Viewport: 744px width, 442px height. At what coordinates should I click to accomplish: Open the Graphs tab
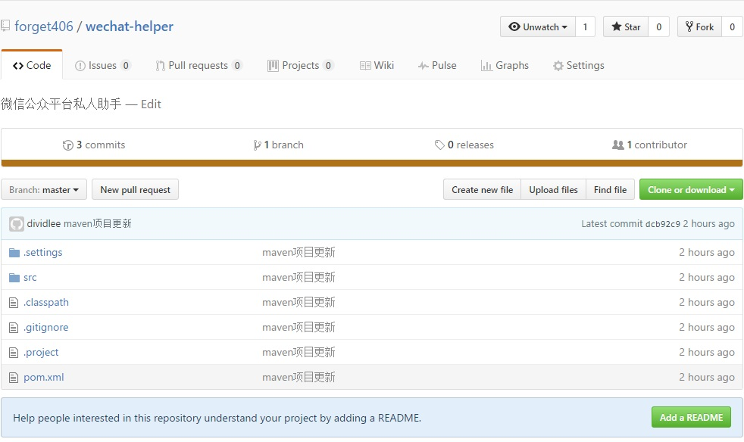(x=505, y=65)
